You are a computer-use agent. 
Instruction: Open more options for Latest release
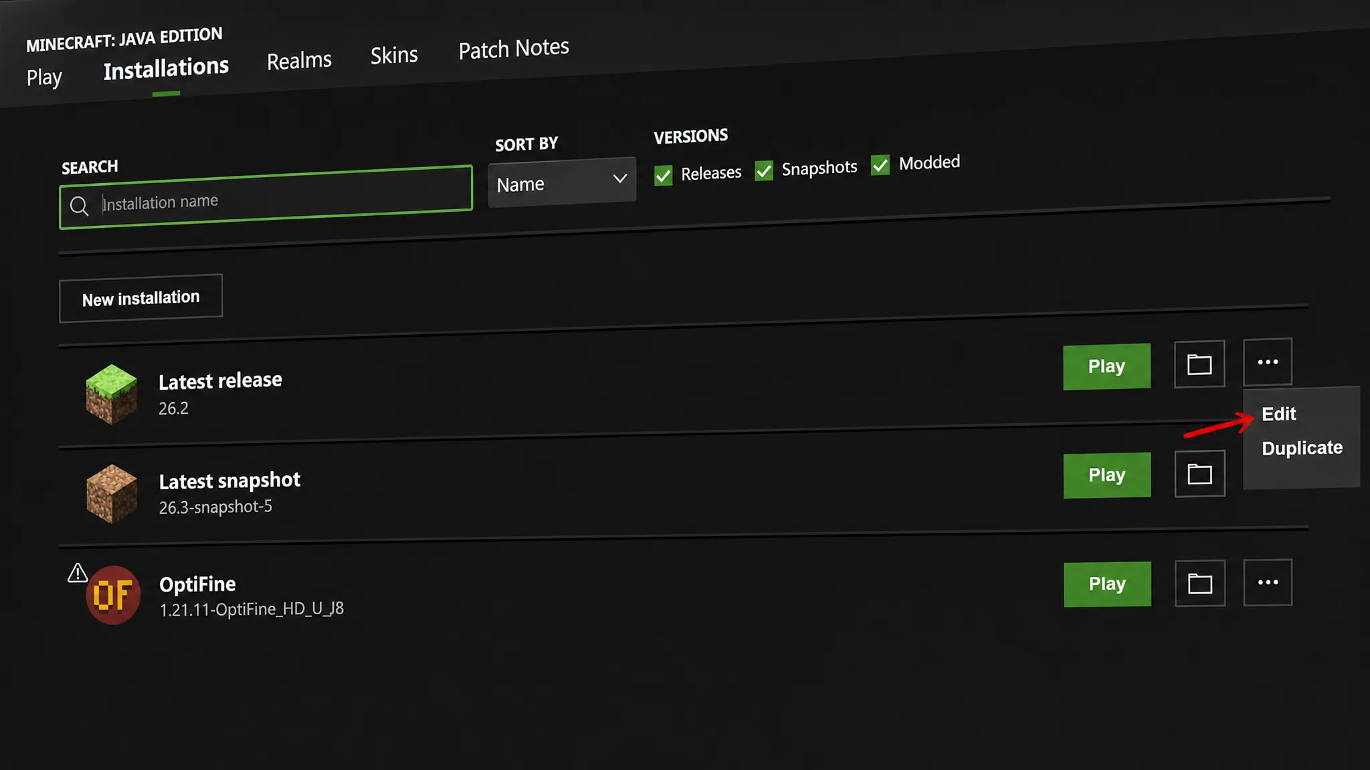pyautogui.click(x=1268, y=362)
